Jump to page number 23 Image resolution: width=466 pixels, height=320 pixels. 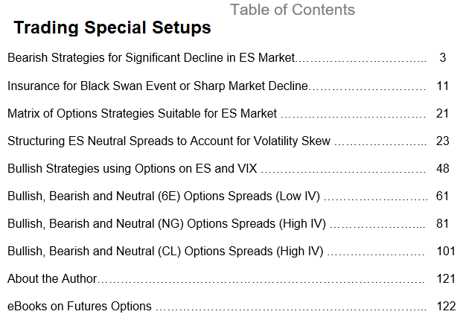click(x=442, y=141)
